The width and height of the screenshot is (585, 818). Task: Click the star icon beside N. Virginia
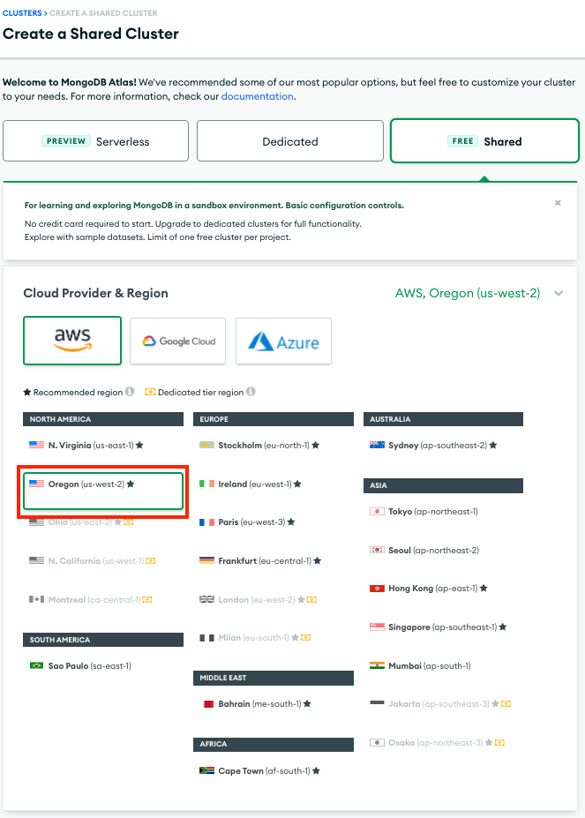click(139, 445)
